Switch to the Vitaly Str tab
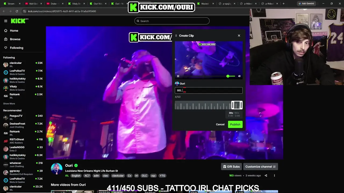The image size is (344, 193). click(x=76, y=4)
